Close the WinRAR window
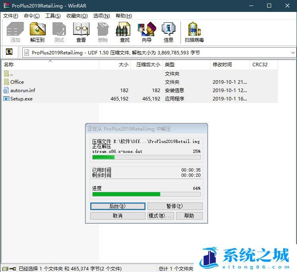 click(x=287, y=6)
